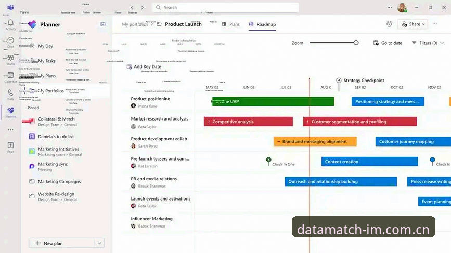Toggle the Planner navigation pane
This screenshot has width=451, height=253.
pyautogui.click(x=102, y=24)
